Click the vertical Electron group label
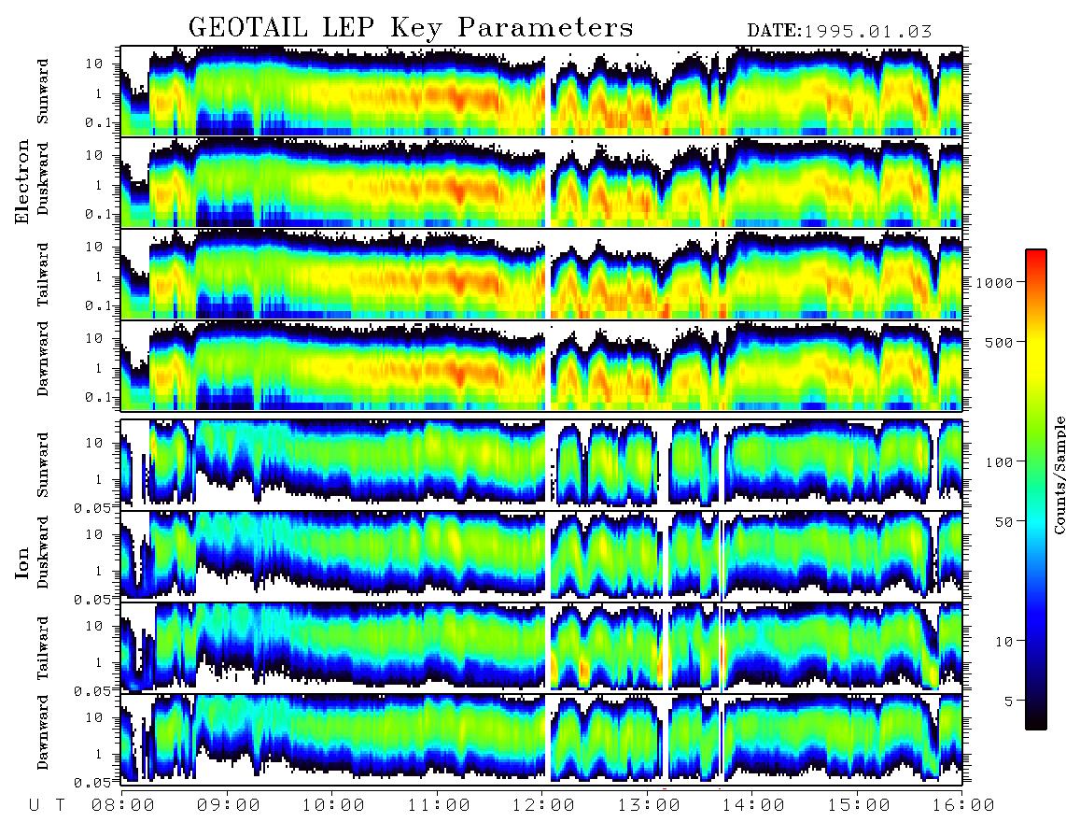Screen dimensions: 1066x822 22,181
